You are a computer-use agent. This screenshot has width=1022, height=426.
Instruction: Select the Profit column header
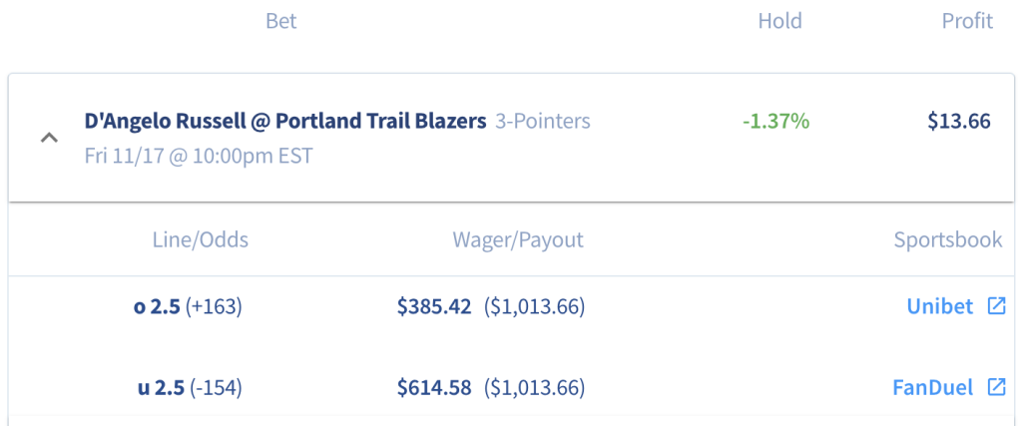(967, 21)
